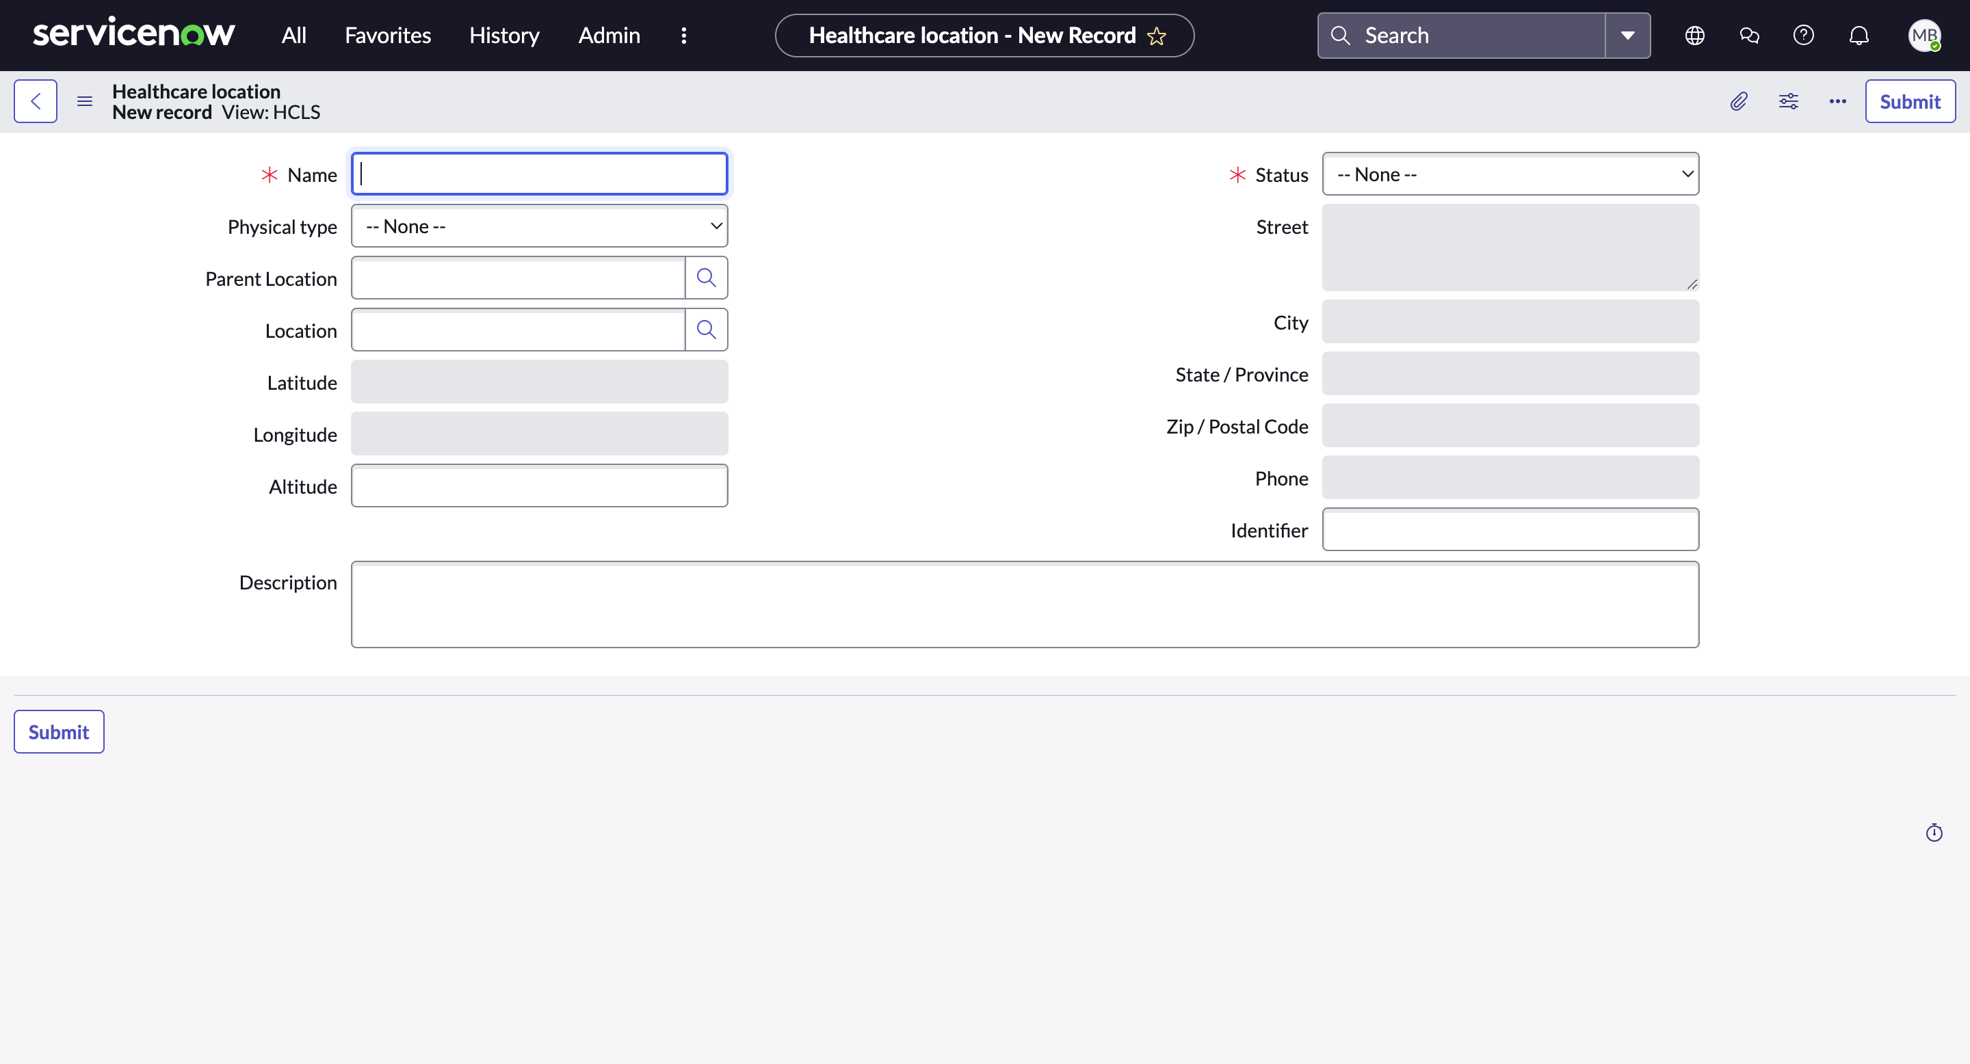Open the Help question-mark icon
Screen dimensions: 1970x1064
click(1803, 35)
